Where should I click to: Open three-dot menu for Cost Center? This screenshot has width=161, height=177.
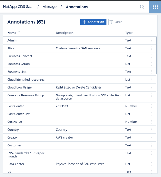[x=151, y=106]
